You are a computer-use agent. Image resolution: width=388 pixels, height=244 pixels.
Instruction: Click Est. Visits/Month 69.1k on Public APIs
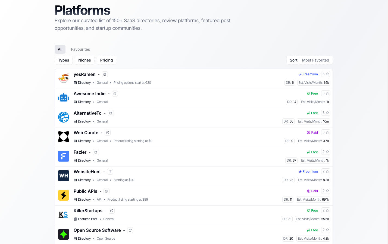click(x=313, y=200)
